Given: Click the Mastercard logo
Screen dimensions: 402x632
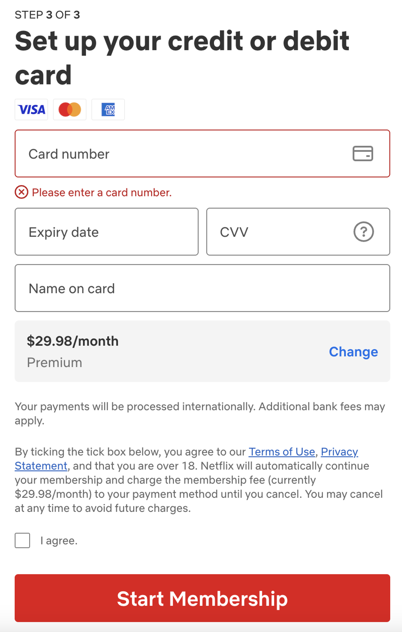Looking at the screenshot, I should 70,110.
